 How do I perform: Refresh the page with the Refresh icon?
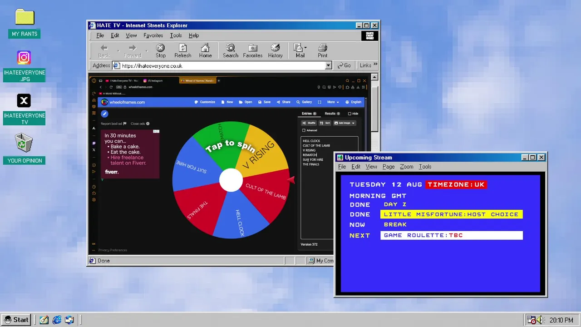(182, 48)
